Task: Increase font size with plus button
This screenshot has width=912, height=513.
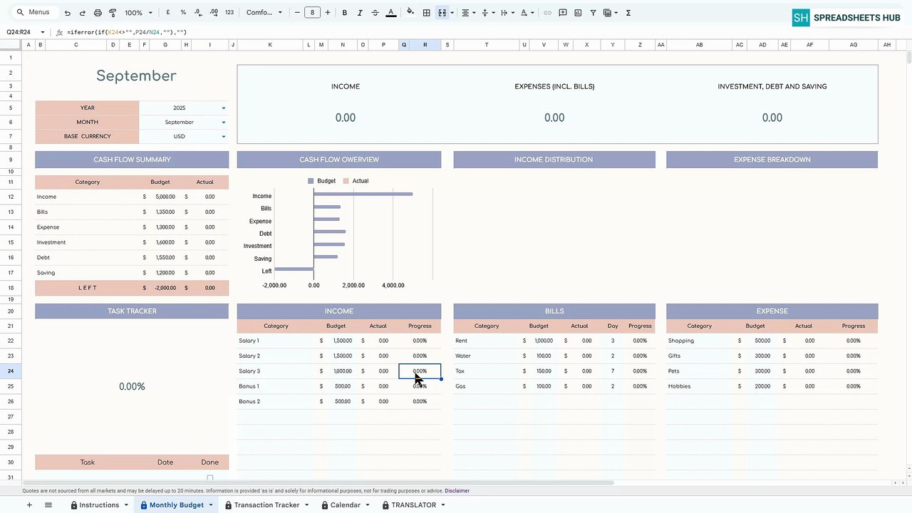Action: click(x=328, y=13)
